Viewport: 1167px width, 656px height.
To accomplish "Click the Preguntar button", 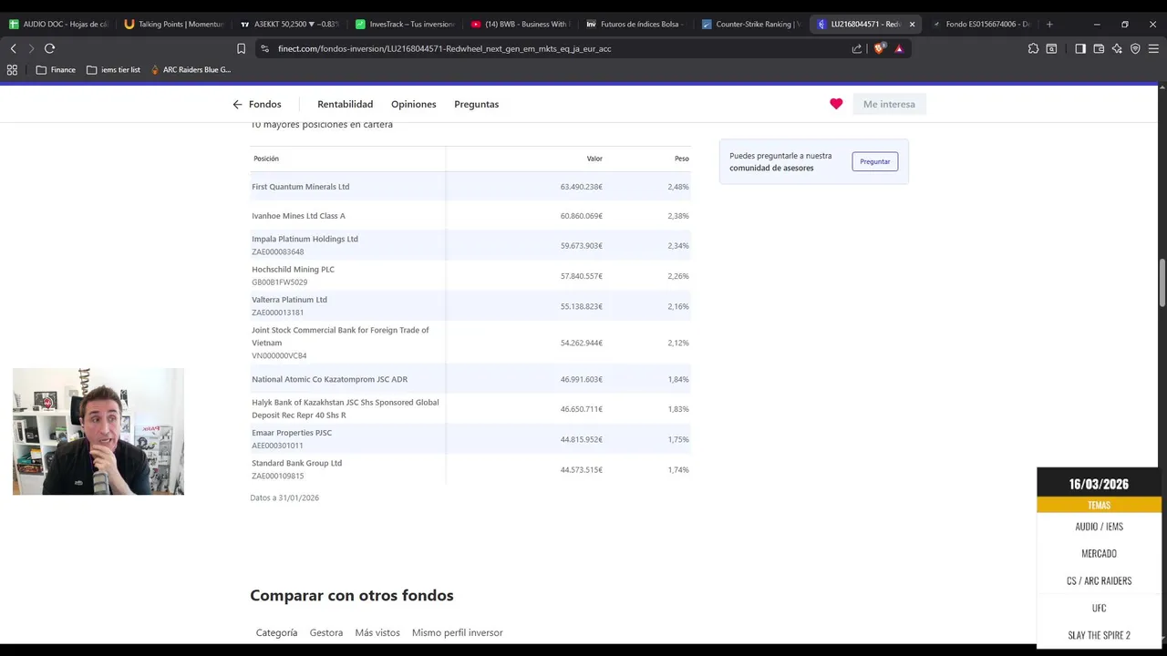I will pos(875,161).
